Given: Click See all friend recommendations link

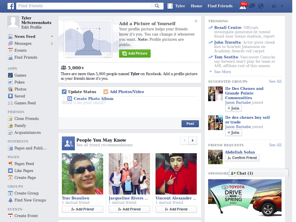Looking at the screenshot, I should click(x=104, y=145).
